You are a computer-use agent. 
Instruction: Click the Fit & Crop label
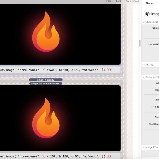tap(155, 107)
